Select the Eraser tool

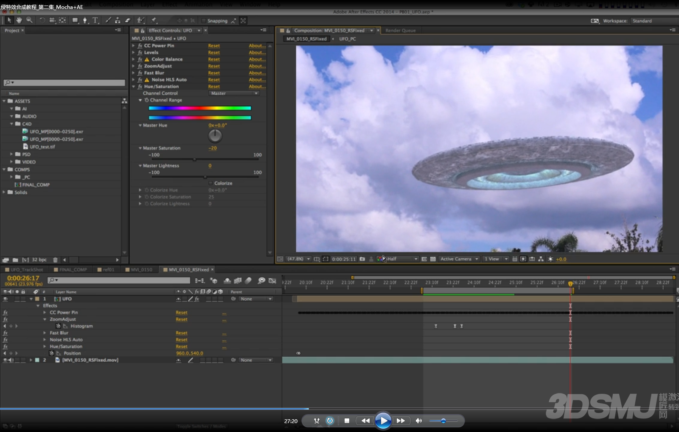coord(127,20)
